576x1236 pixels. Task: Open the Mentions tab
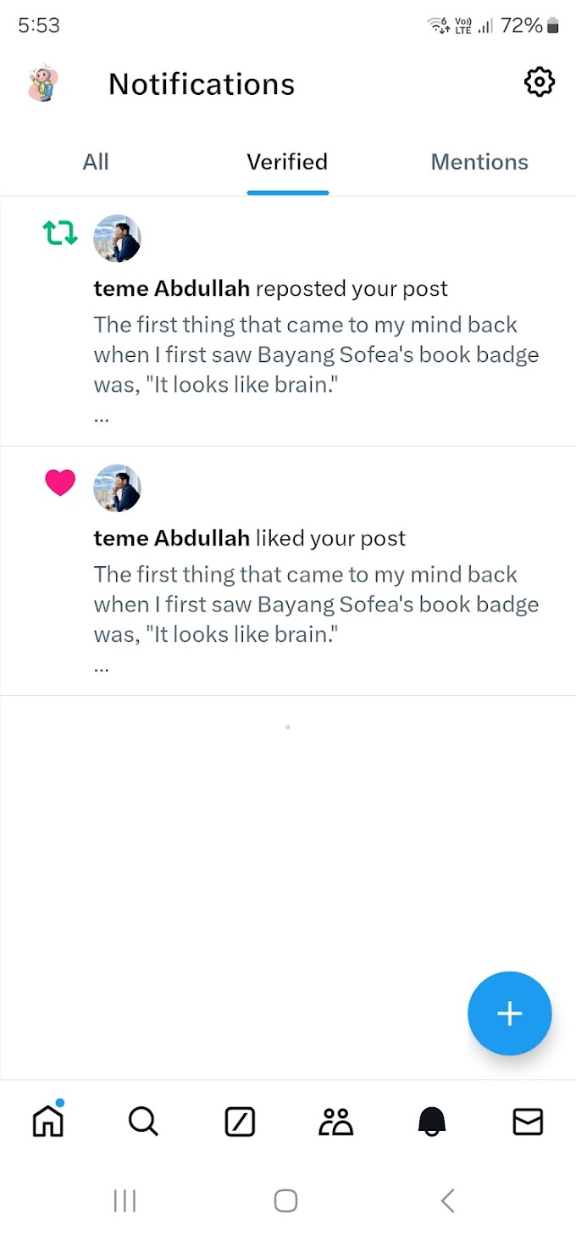[x=479, y=162]
